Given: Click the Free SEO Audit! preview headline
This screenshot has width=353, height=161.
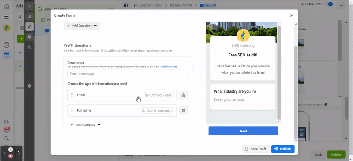Looking at the screenshot, I should [243, 55].
